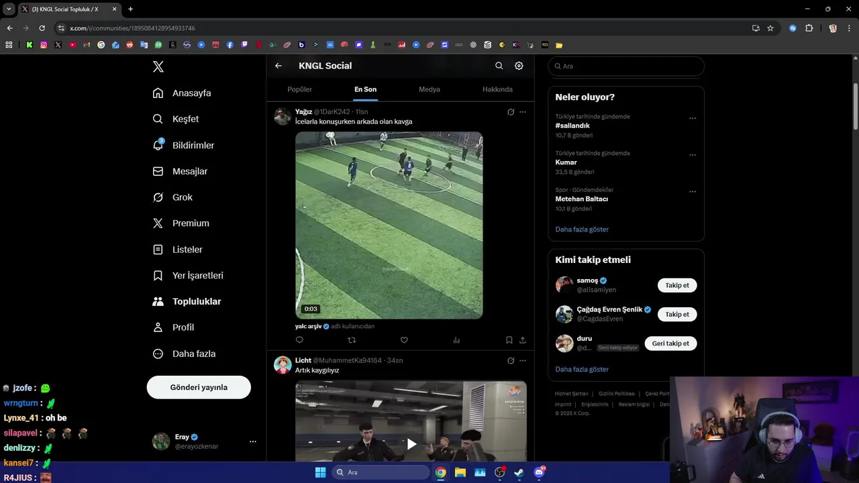The height and width of the screenshot is (483, 859).
Task: Open File Explorer from taskbar
Action: click(x=460, y=472)
